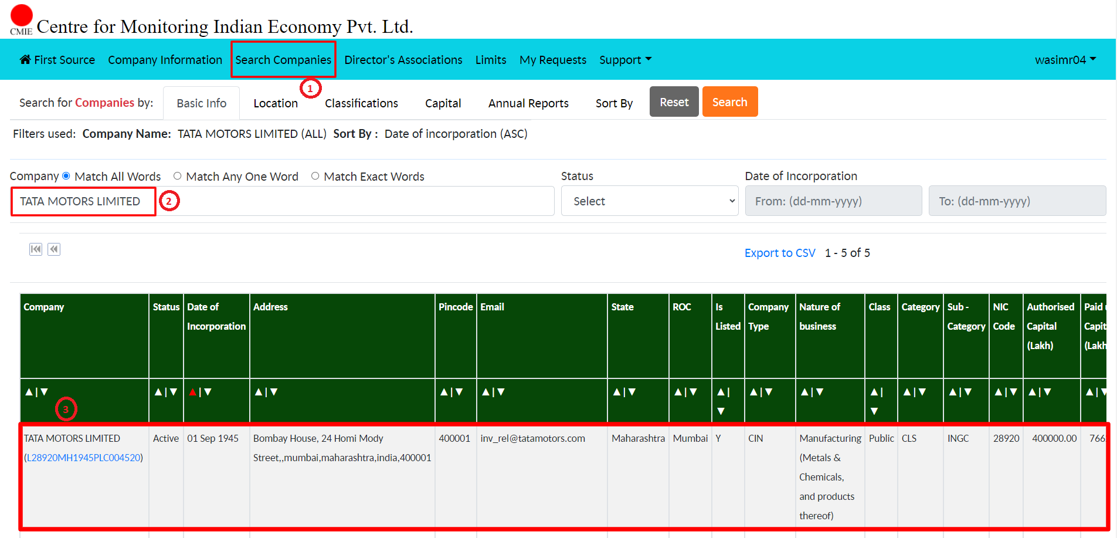This screenshot has height=538, width=1117.
Task: Sort Pincode column ascending
Action: click(444, 392)
